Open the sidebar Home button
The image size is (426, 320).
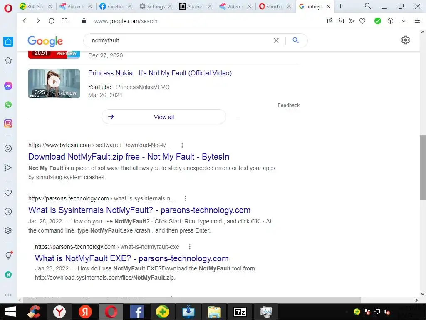(x=8, y=42)
